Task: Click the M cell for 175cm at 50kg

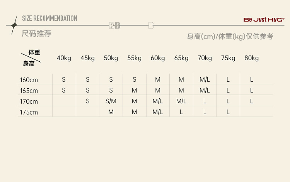Action: coord(111,112)
